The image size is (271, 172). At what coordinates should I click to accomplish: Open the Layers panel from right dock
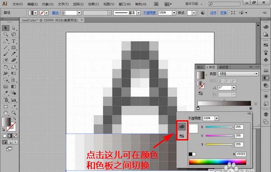point(266,114)
